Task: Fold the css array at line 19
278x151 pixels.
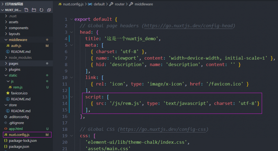Action: 71,136
